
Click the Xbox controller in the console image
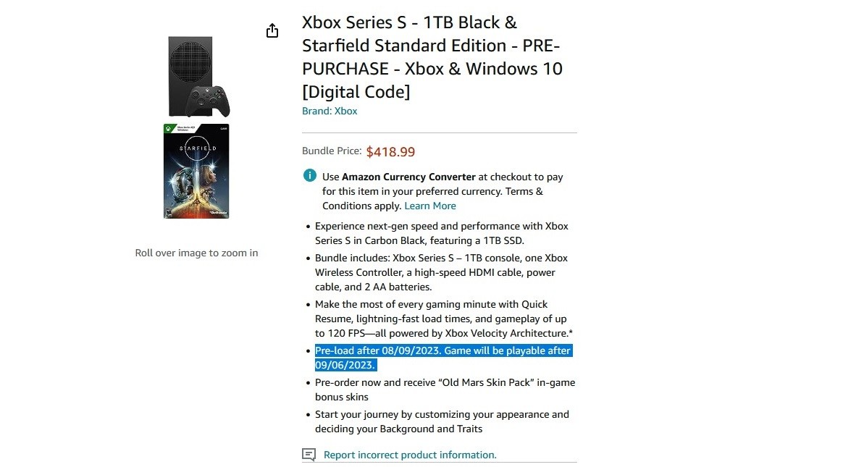[x=211, y=101]
